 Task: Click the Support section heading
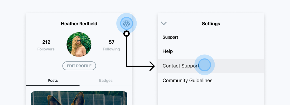coord(170,37)
